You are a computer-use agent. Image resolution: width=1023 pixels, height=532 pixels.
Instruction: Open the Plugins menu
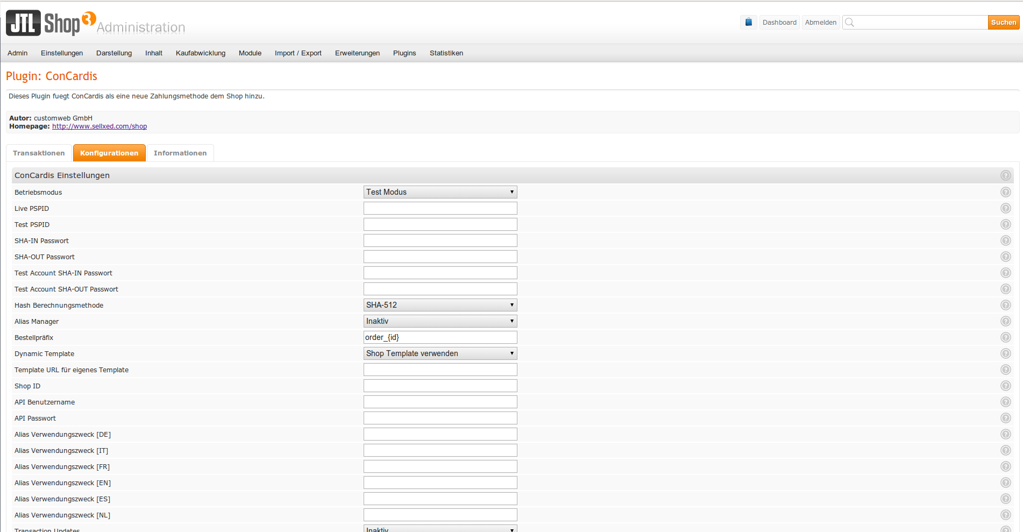point(404,53)
